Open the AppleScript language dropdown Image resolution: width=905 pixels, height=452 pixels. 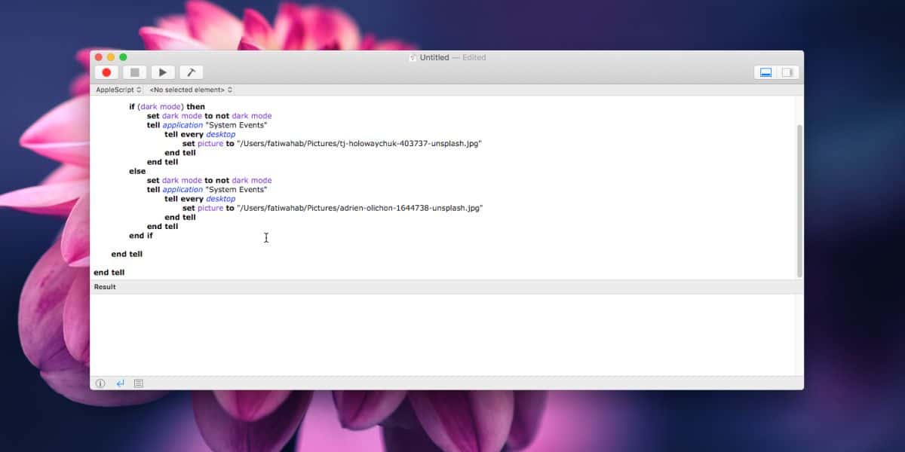click(118, 90)
